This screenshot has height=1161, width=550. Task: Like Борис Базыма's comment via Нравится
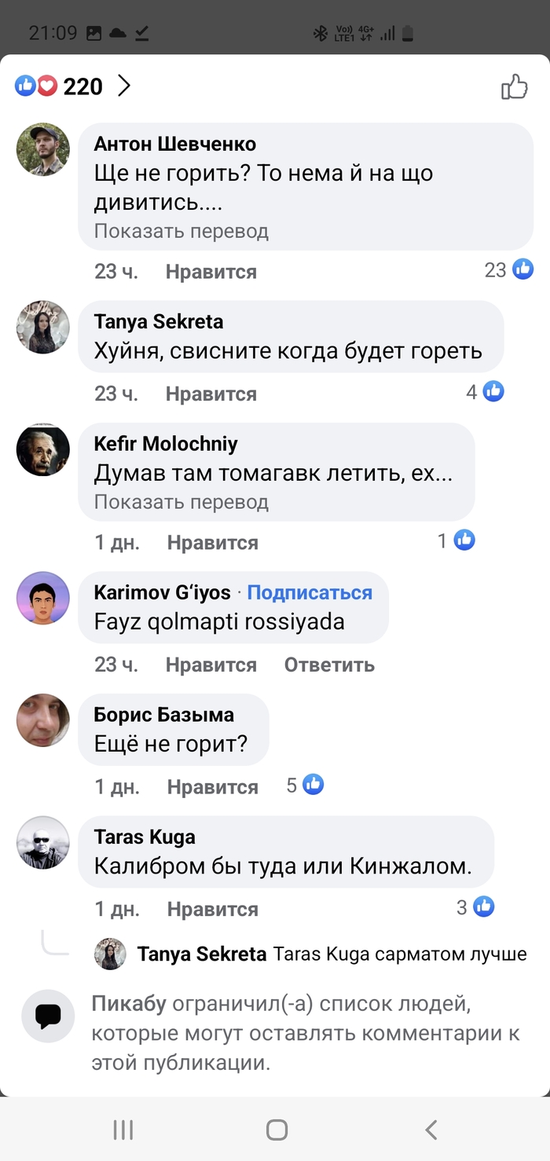212,787
